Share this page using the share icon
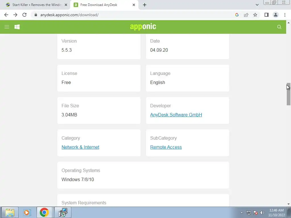The width and height of the screenshot is (291, 218). point(246,15)
